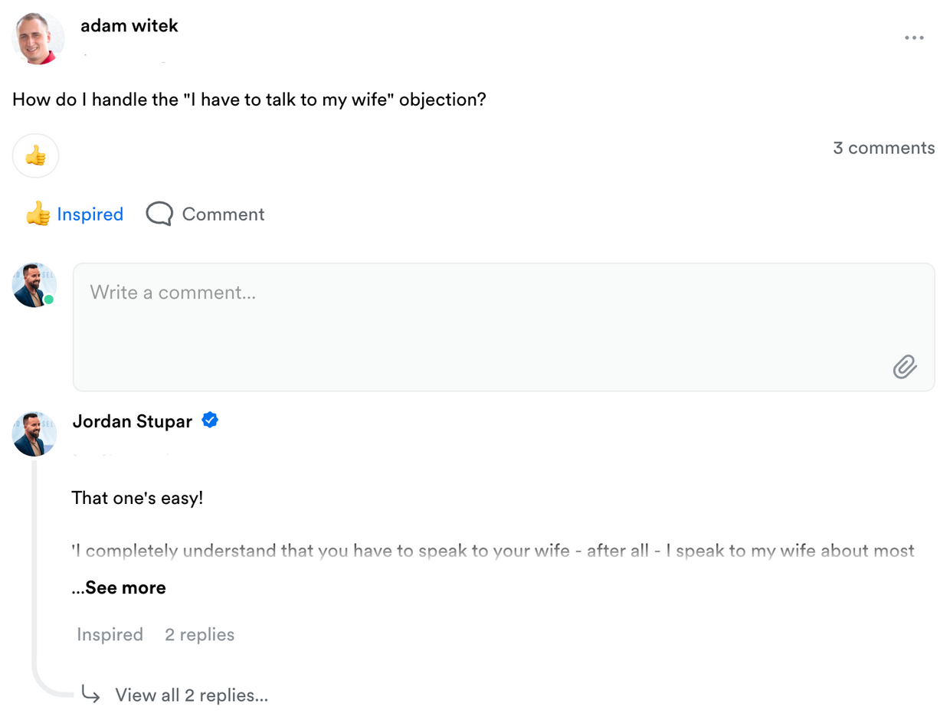Click the thumbs-up reaction bubble under the post
Viewport: 950px width, 723px height.
click(35, 155)
